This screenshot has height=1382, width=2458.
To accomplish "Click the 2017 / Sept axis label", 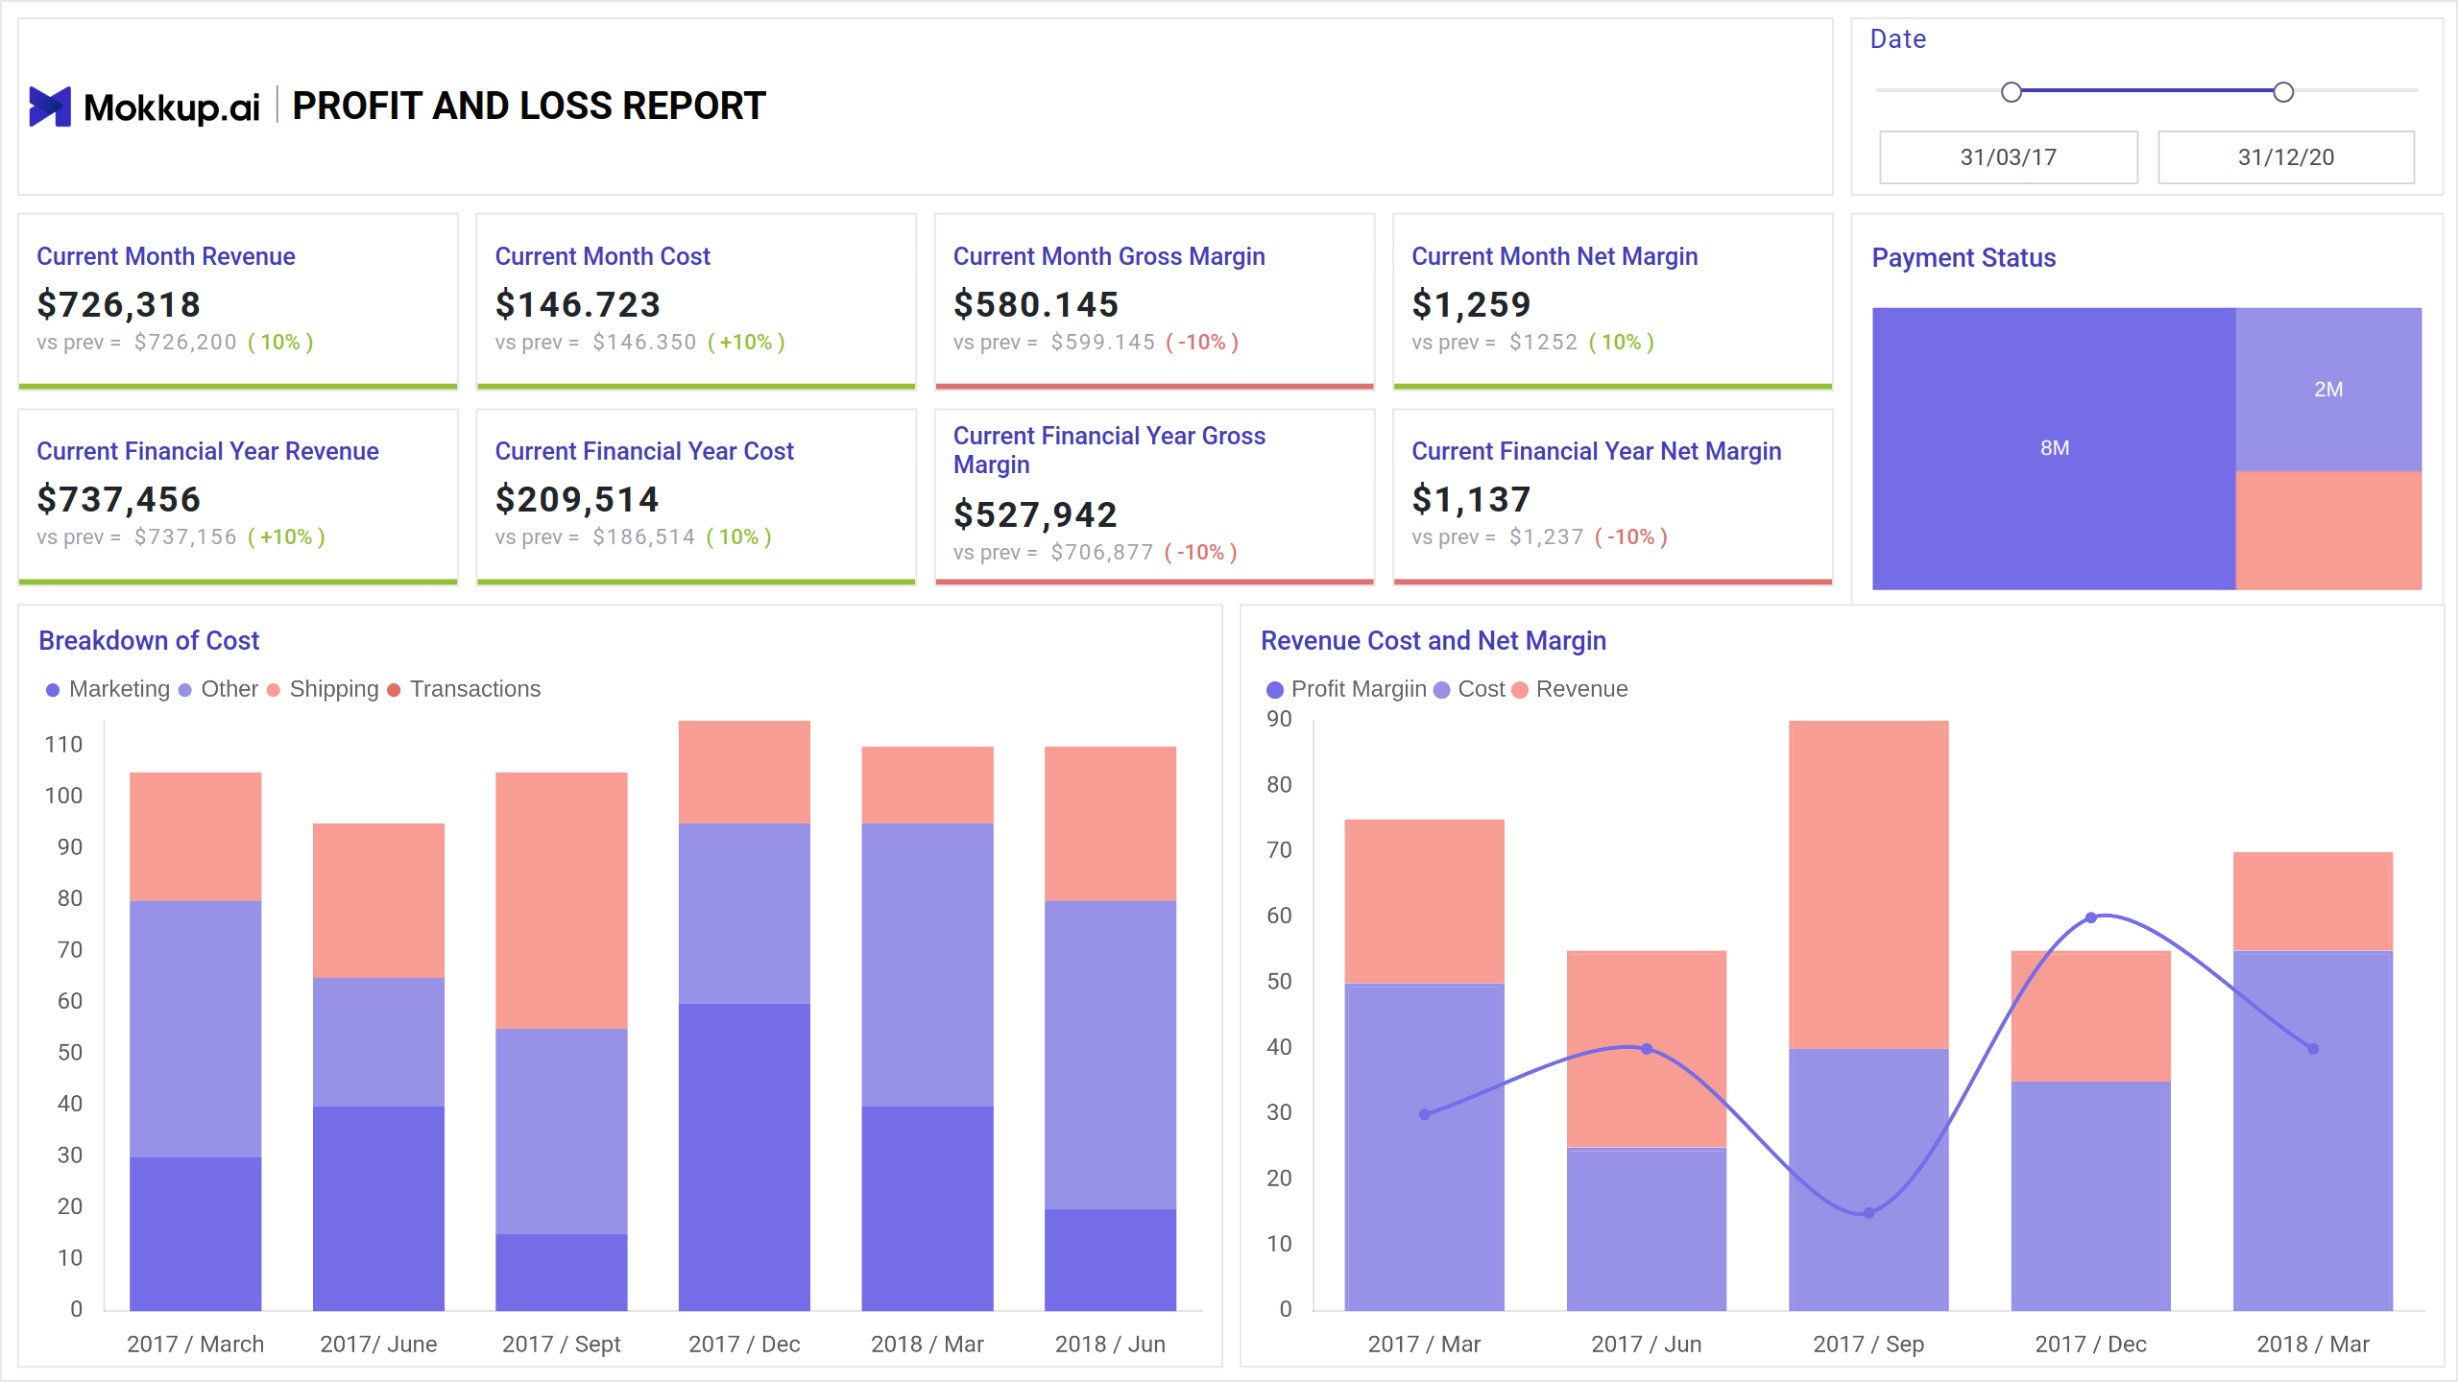I will click(561, 1345).
